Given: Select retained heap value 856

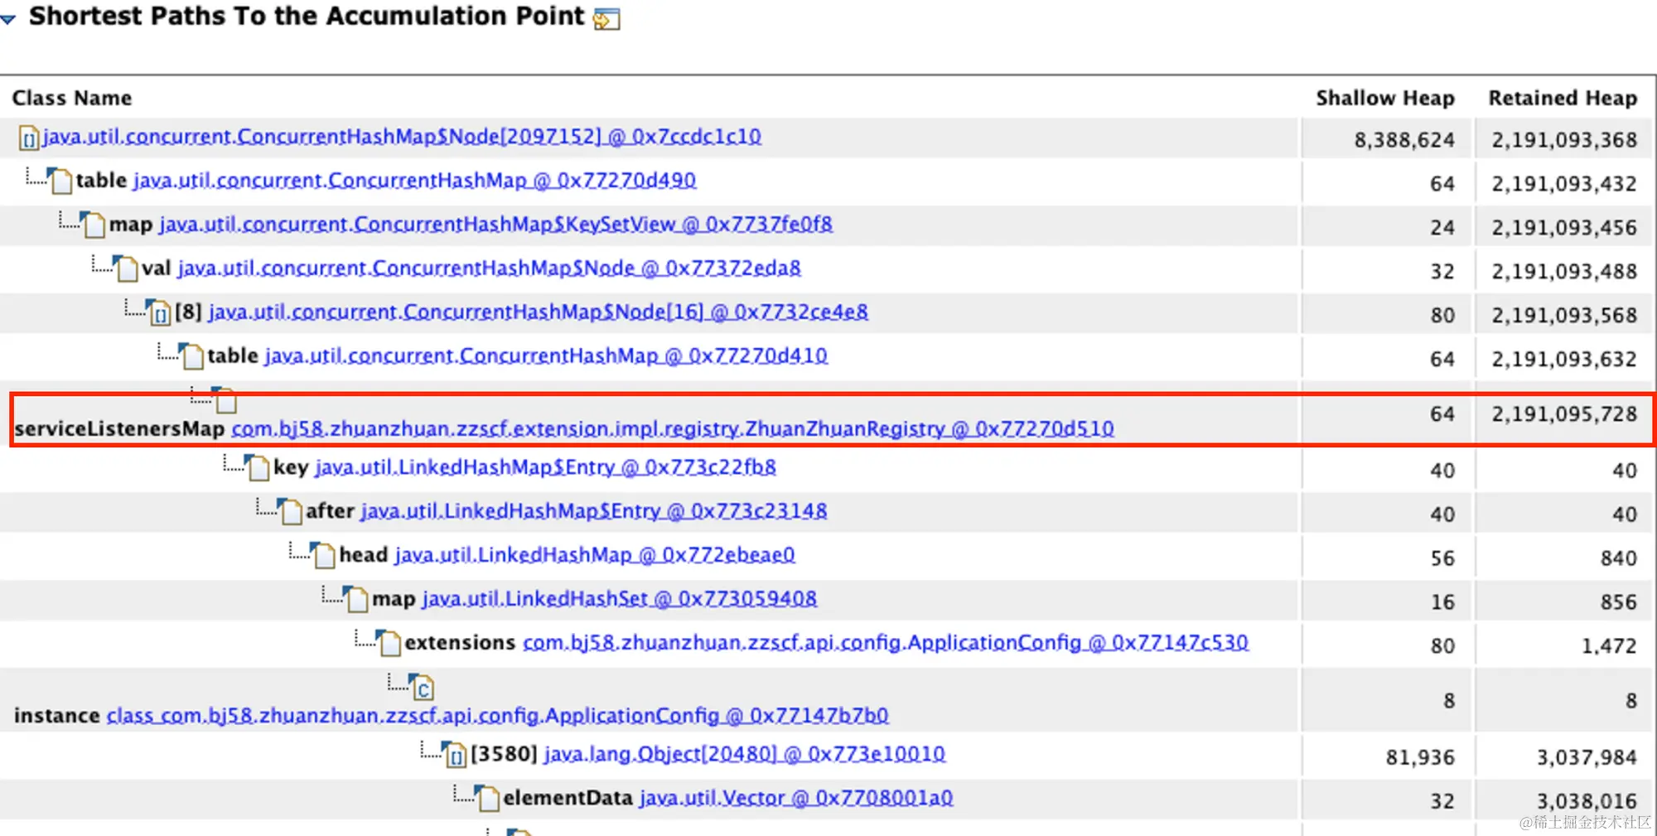Looking at the screenshot, I should 1619,602.
